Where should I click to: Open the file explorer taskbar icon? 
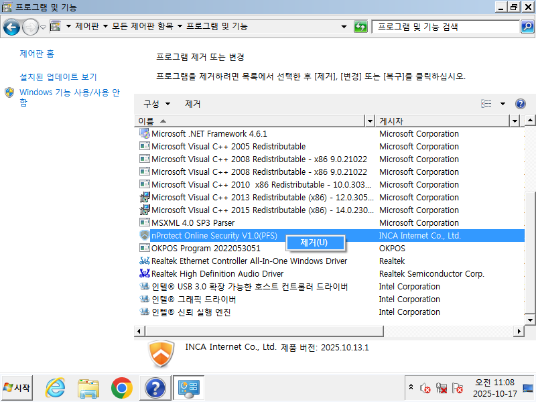[x=88, y=388]
